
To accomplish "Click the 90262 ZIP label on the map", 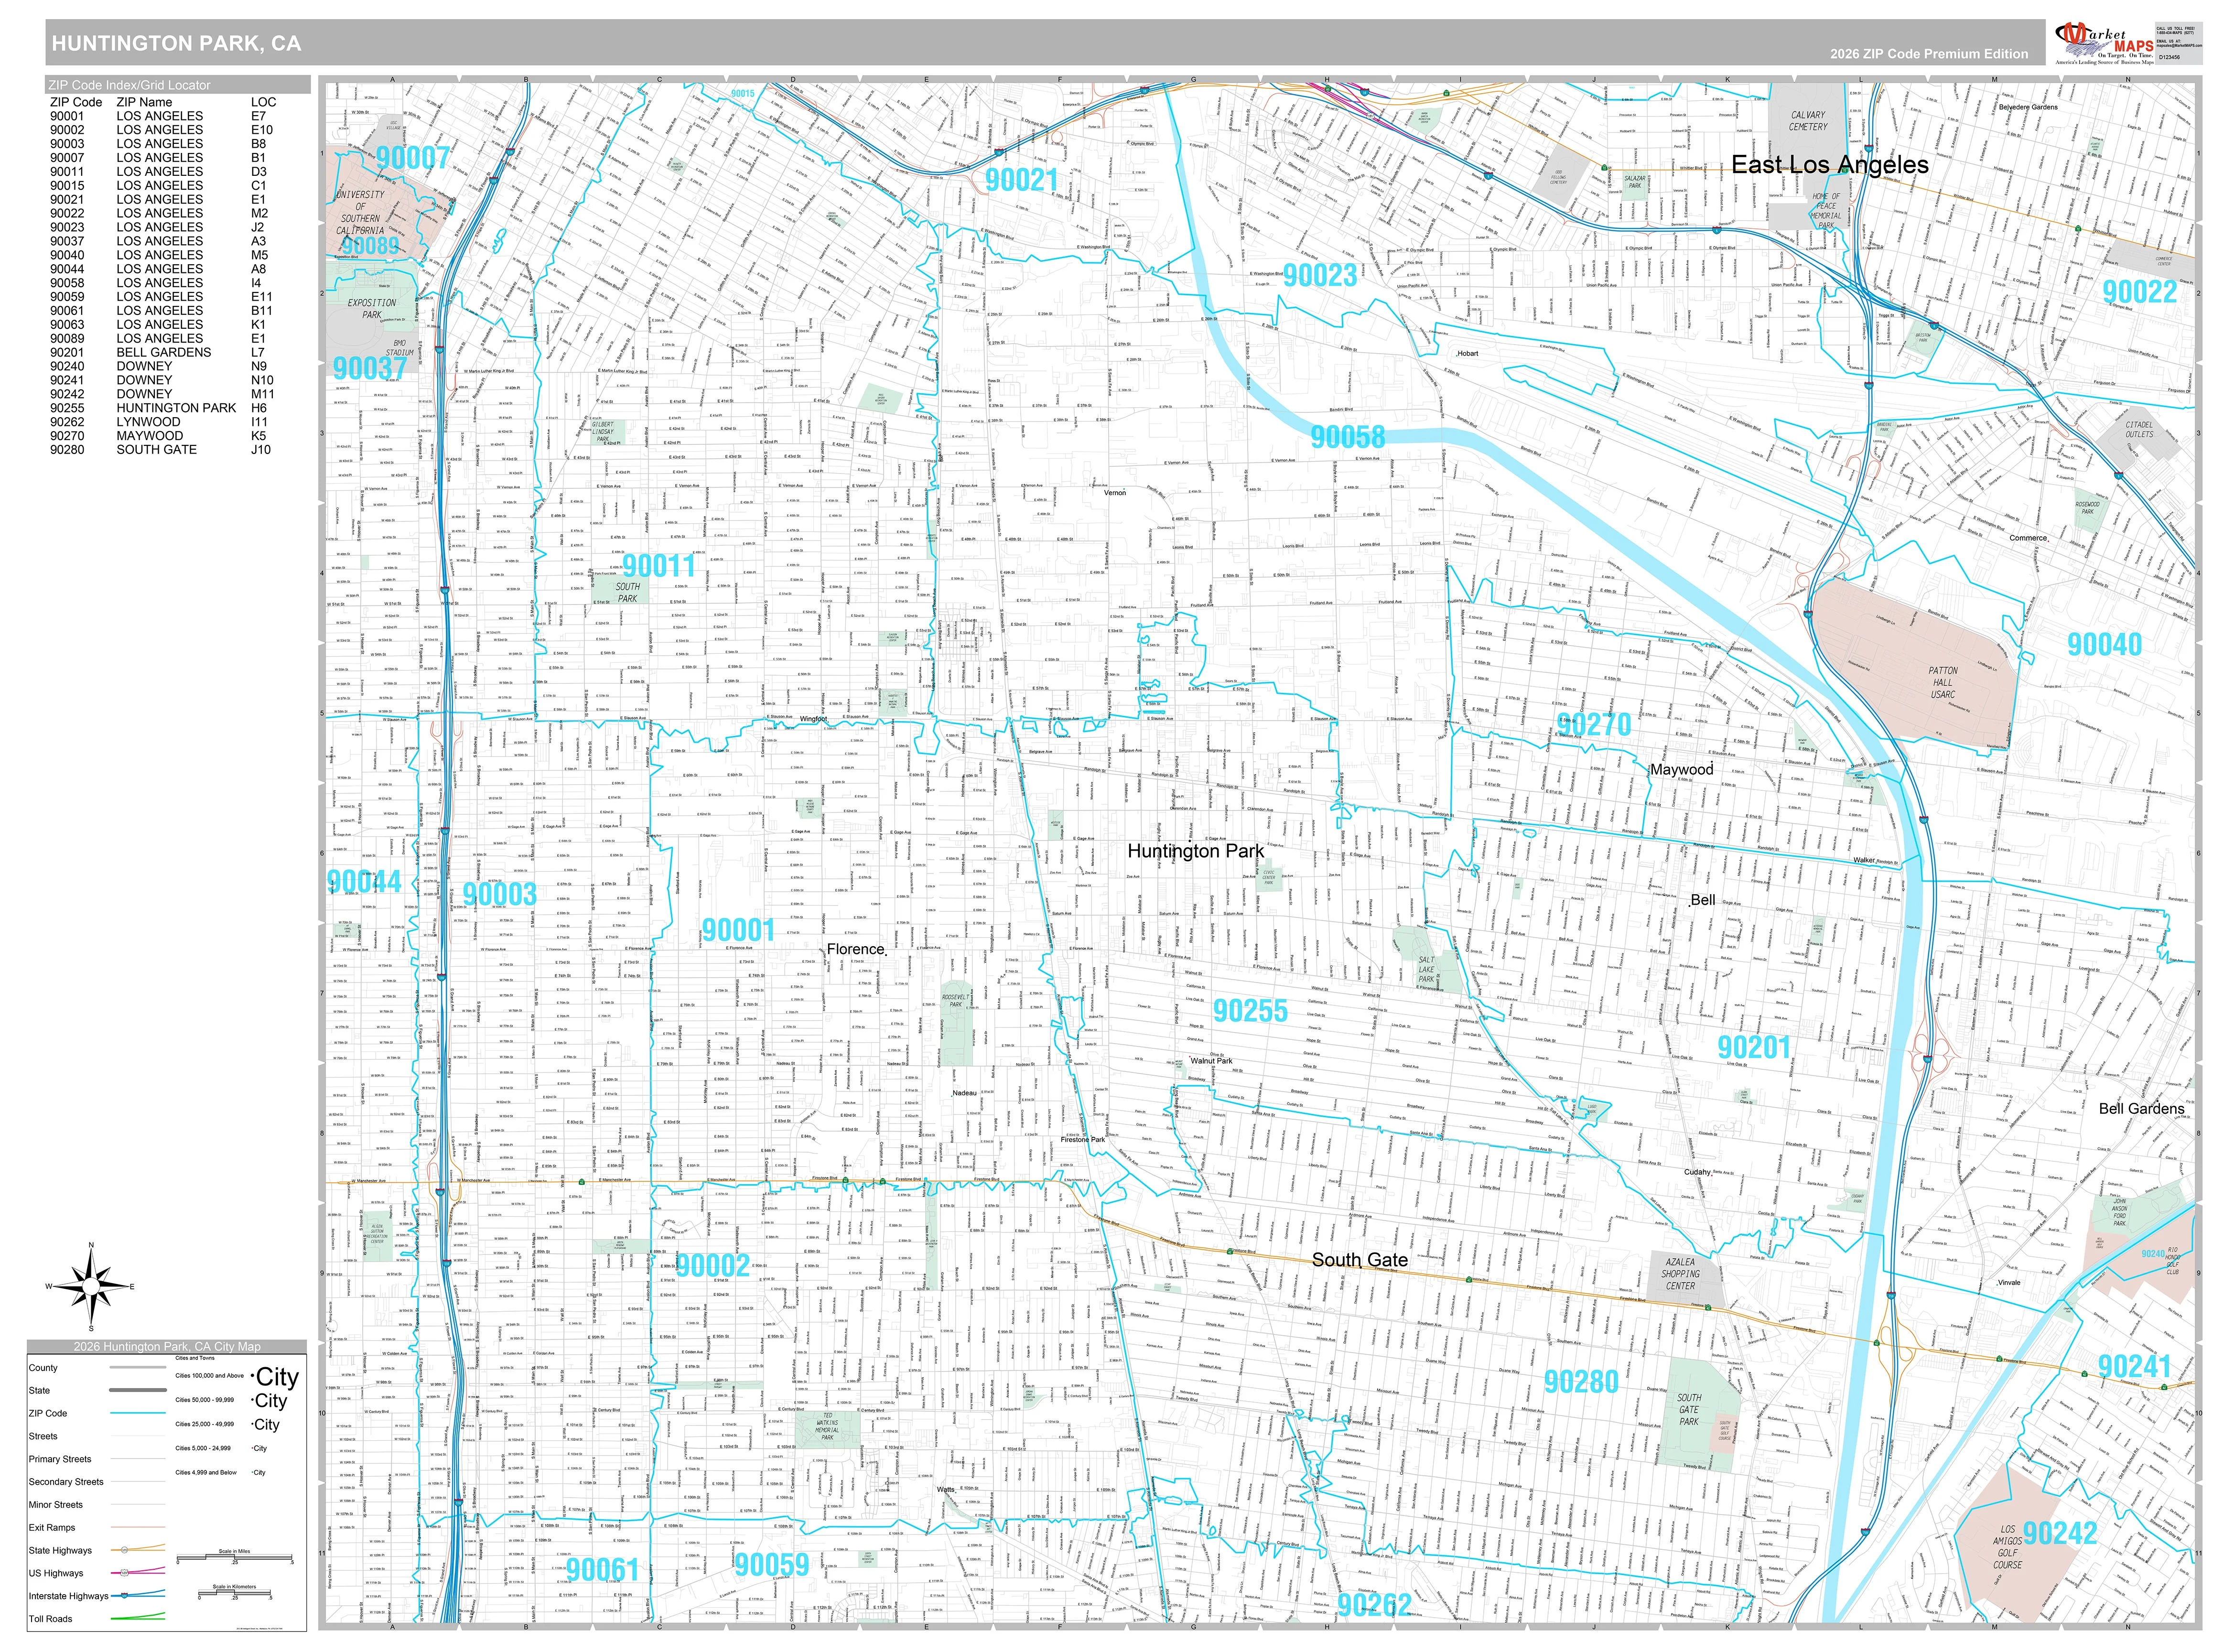I will (1374, 1605).
